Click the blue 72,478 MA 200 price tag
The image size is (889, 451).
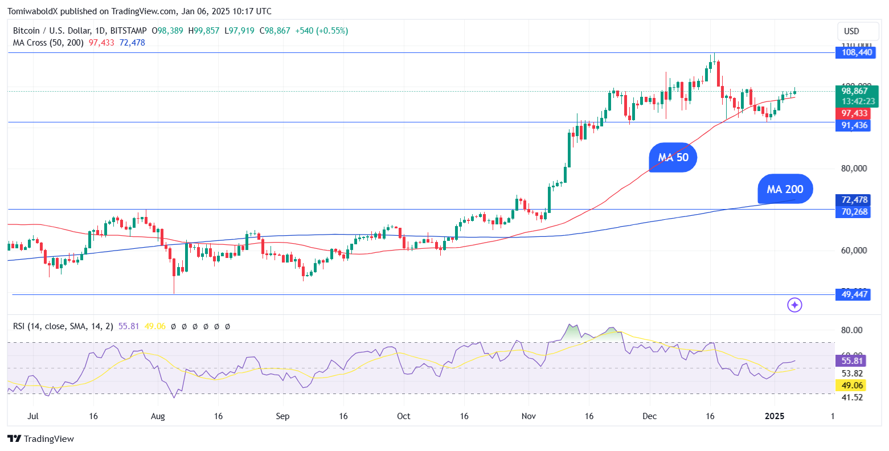click(x=853, y=200)
